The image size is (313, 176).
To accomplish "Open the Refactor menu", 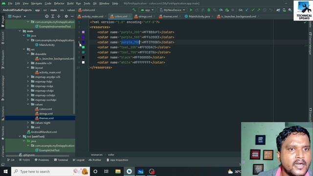I will coord(59,3).
